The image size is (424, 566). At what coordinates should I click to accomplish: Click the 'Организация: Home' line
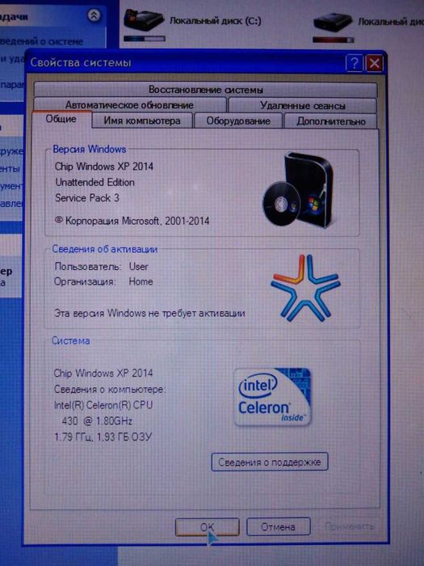point(103,281)
